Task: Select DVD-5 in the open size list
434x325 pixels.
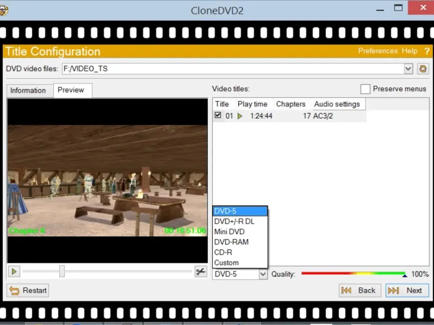Action: click(x=240, y=211)
